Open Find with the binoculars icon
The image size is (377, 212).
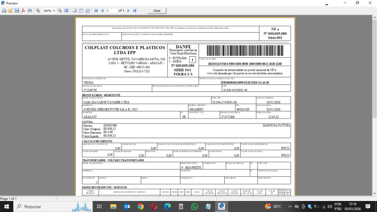30,11
